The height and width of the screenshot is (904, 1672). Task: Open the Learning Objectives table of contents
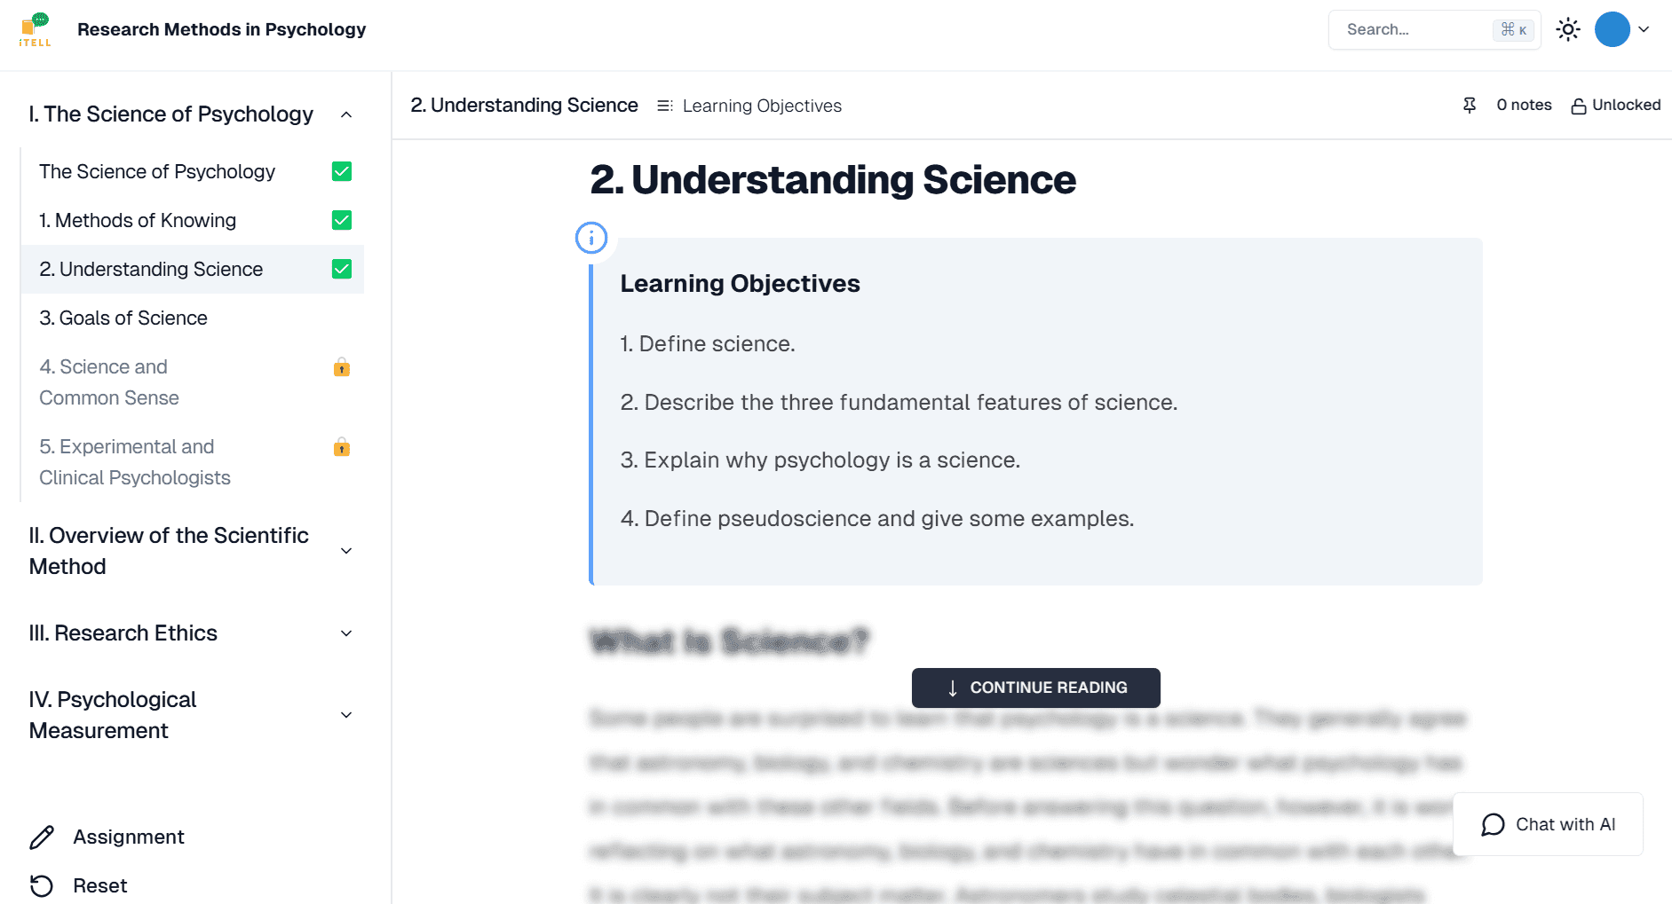pos(749,106)
